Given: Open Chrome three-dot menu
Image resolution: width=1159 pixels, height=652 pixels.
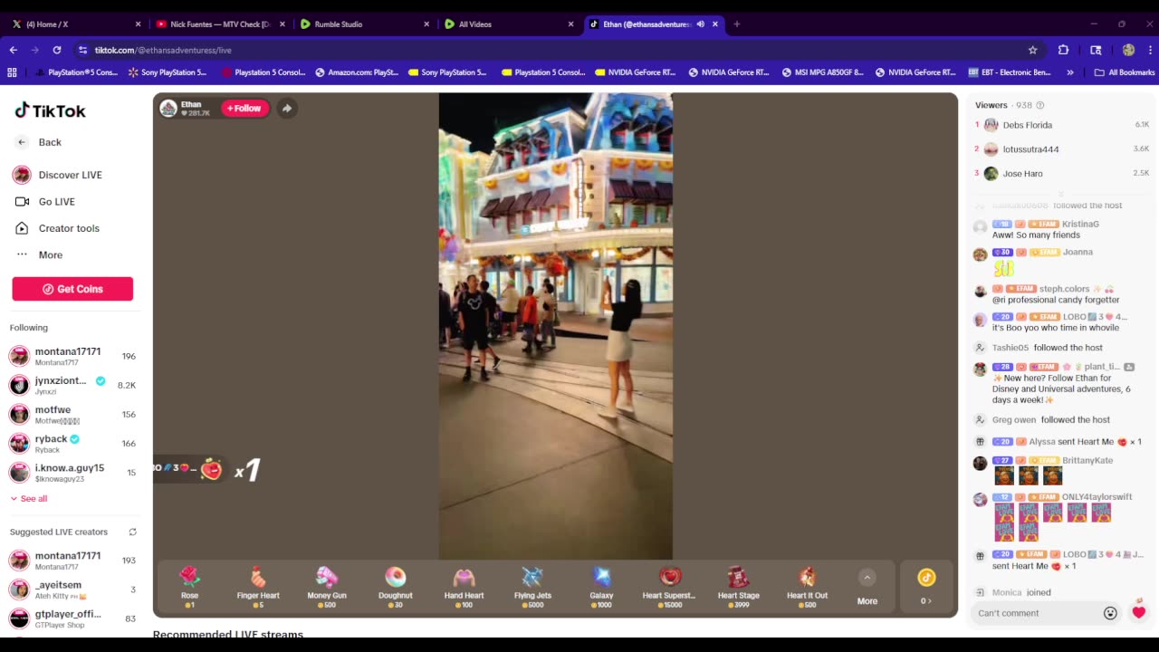Looking at the screenshot, I should pos(1150,50).
